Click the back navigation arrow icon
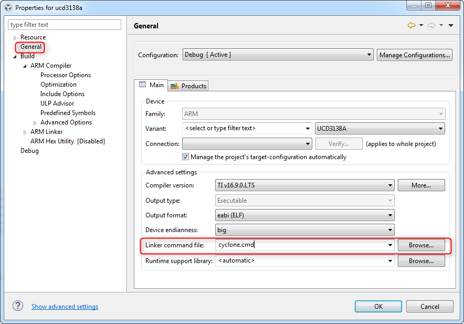This screenshot has width=464, height=324. point(412,25)
